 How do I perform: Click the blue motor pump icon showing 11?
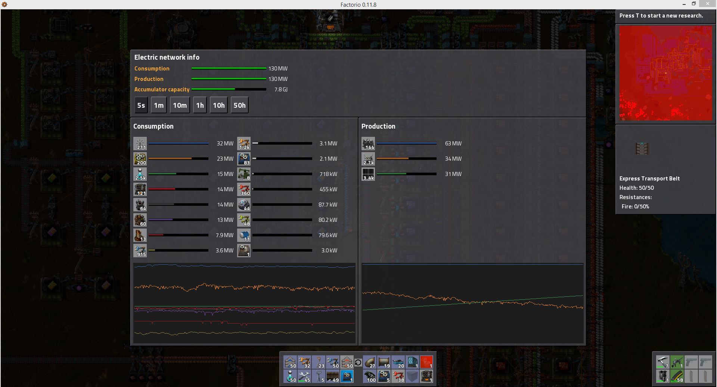click(244, 235)
